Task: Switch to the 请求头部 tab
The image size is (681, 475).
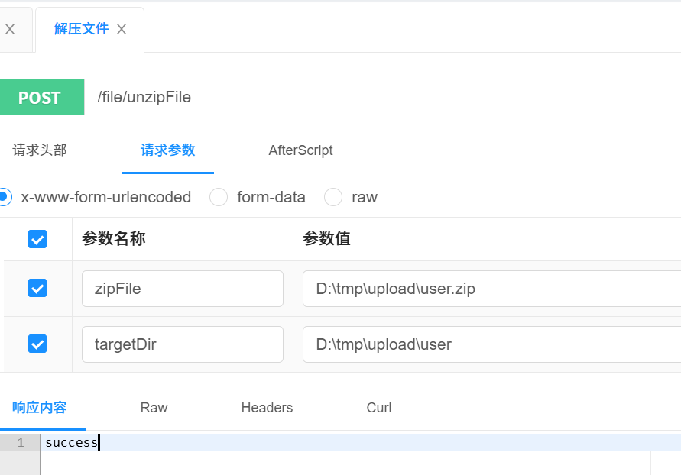Action: [x=39, y=150]
